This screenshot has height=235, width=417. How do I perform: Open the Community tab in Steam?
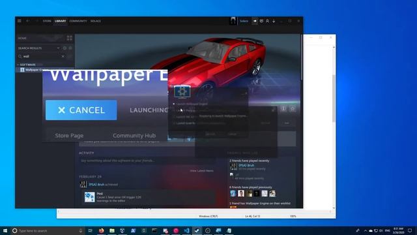[x=78, y=21]
